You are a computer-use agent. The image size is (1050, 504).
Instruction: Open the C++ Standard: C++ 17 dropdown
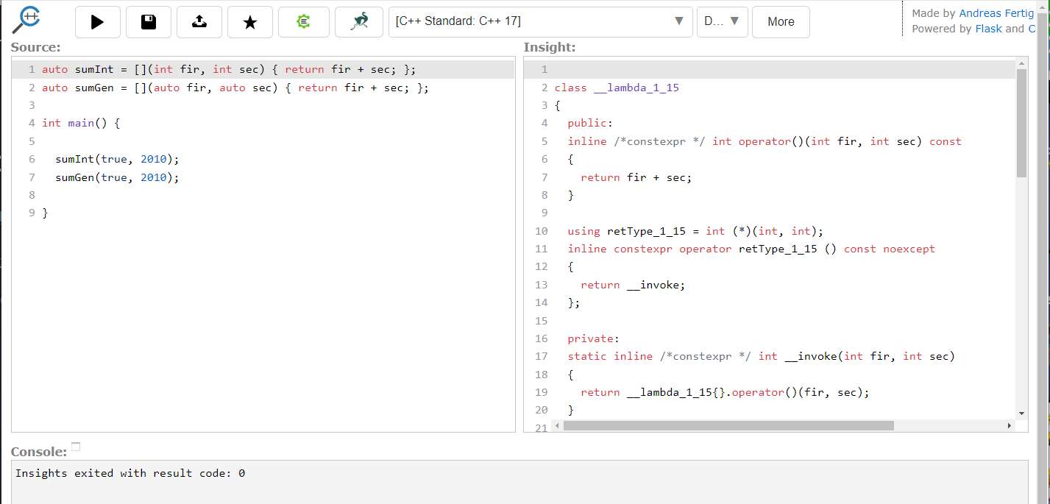tap(540, 22)
